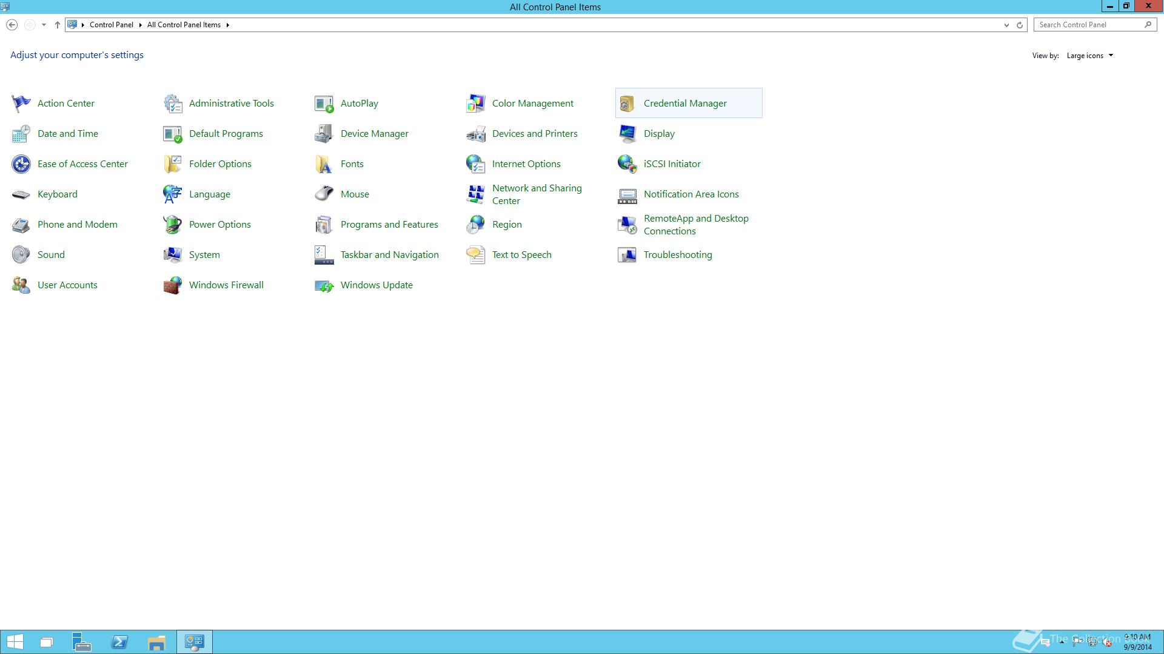Open the Mouse icon
Viewport: 1164px width, 654px height.
(324, 194)
